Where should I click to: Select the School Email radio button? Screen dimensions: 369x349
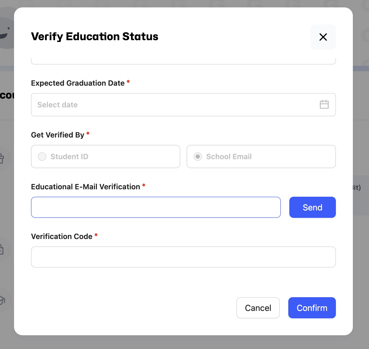pos(198,157)
